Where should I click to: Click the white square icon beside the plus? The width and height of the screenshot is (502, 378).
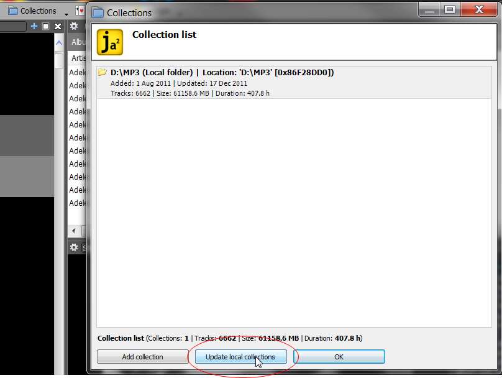pyautogui.click(x=46, y=26)
